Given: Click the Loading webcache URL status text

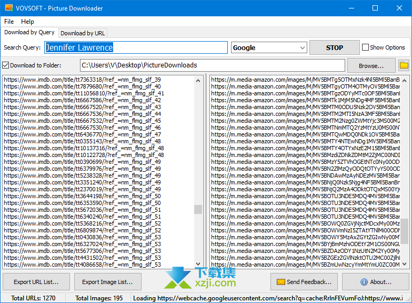Looking at the screenshot, I should tap(268, 298).
